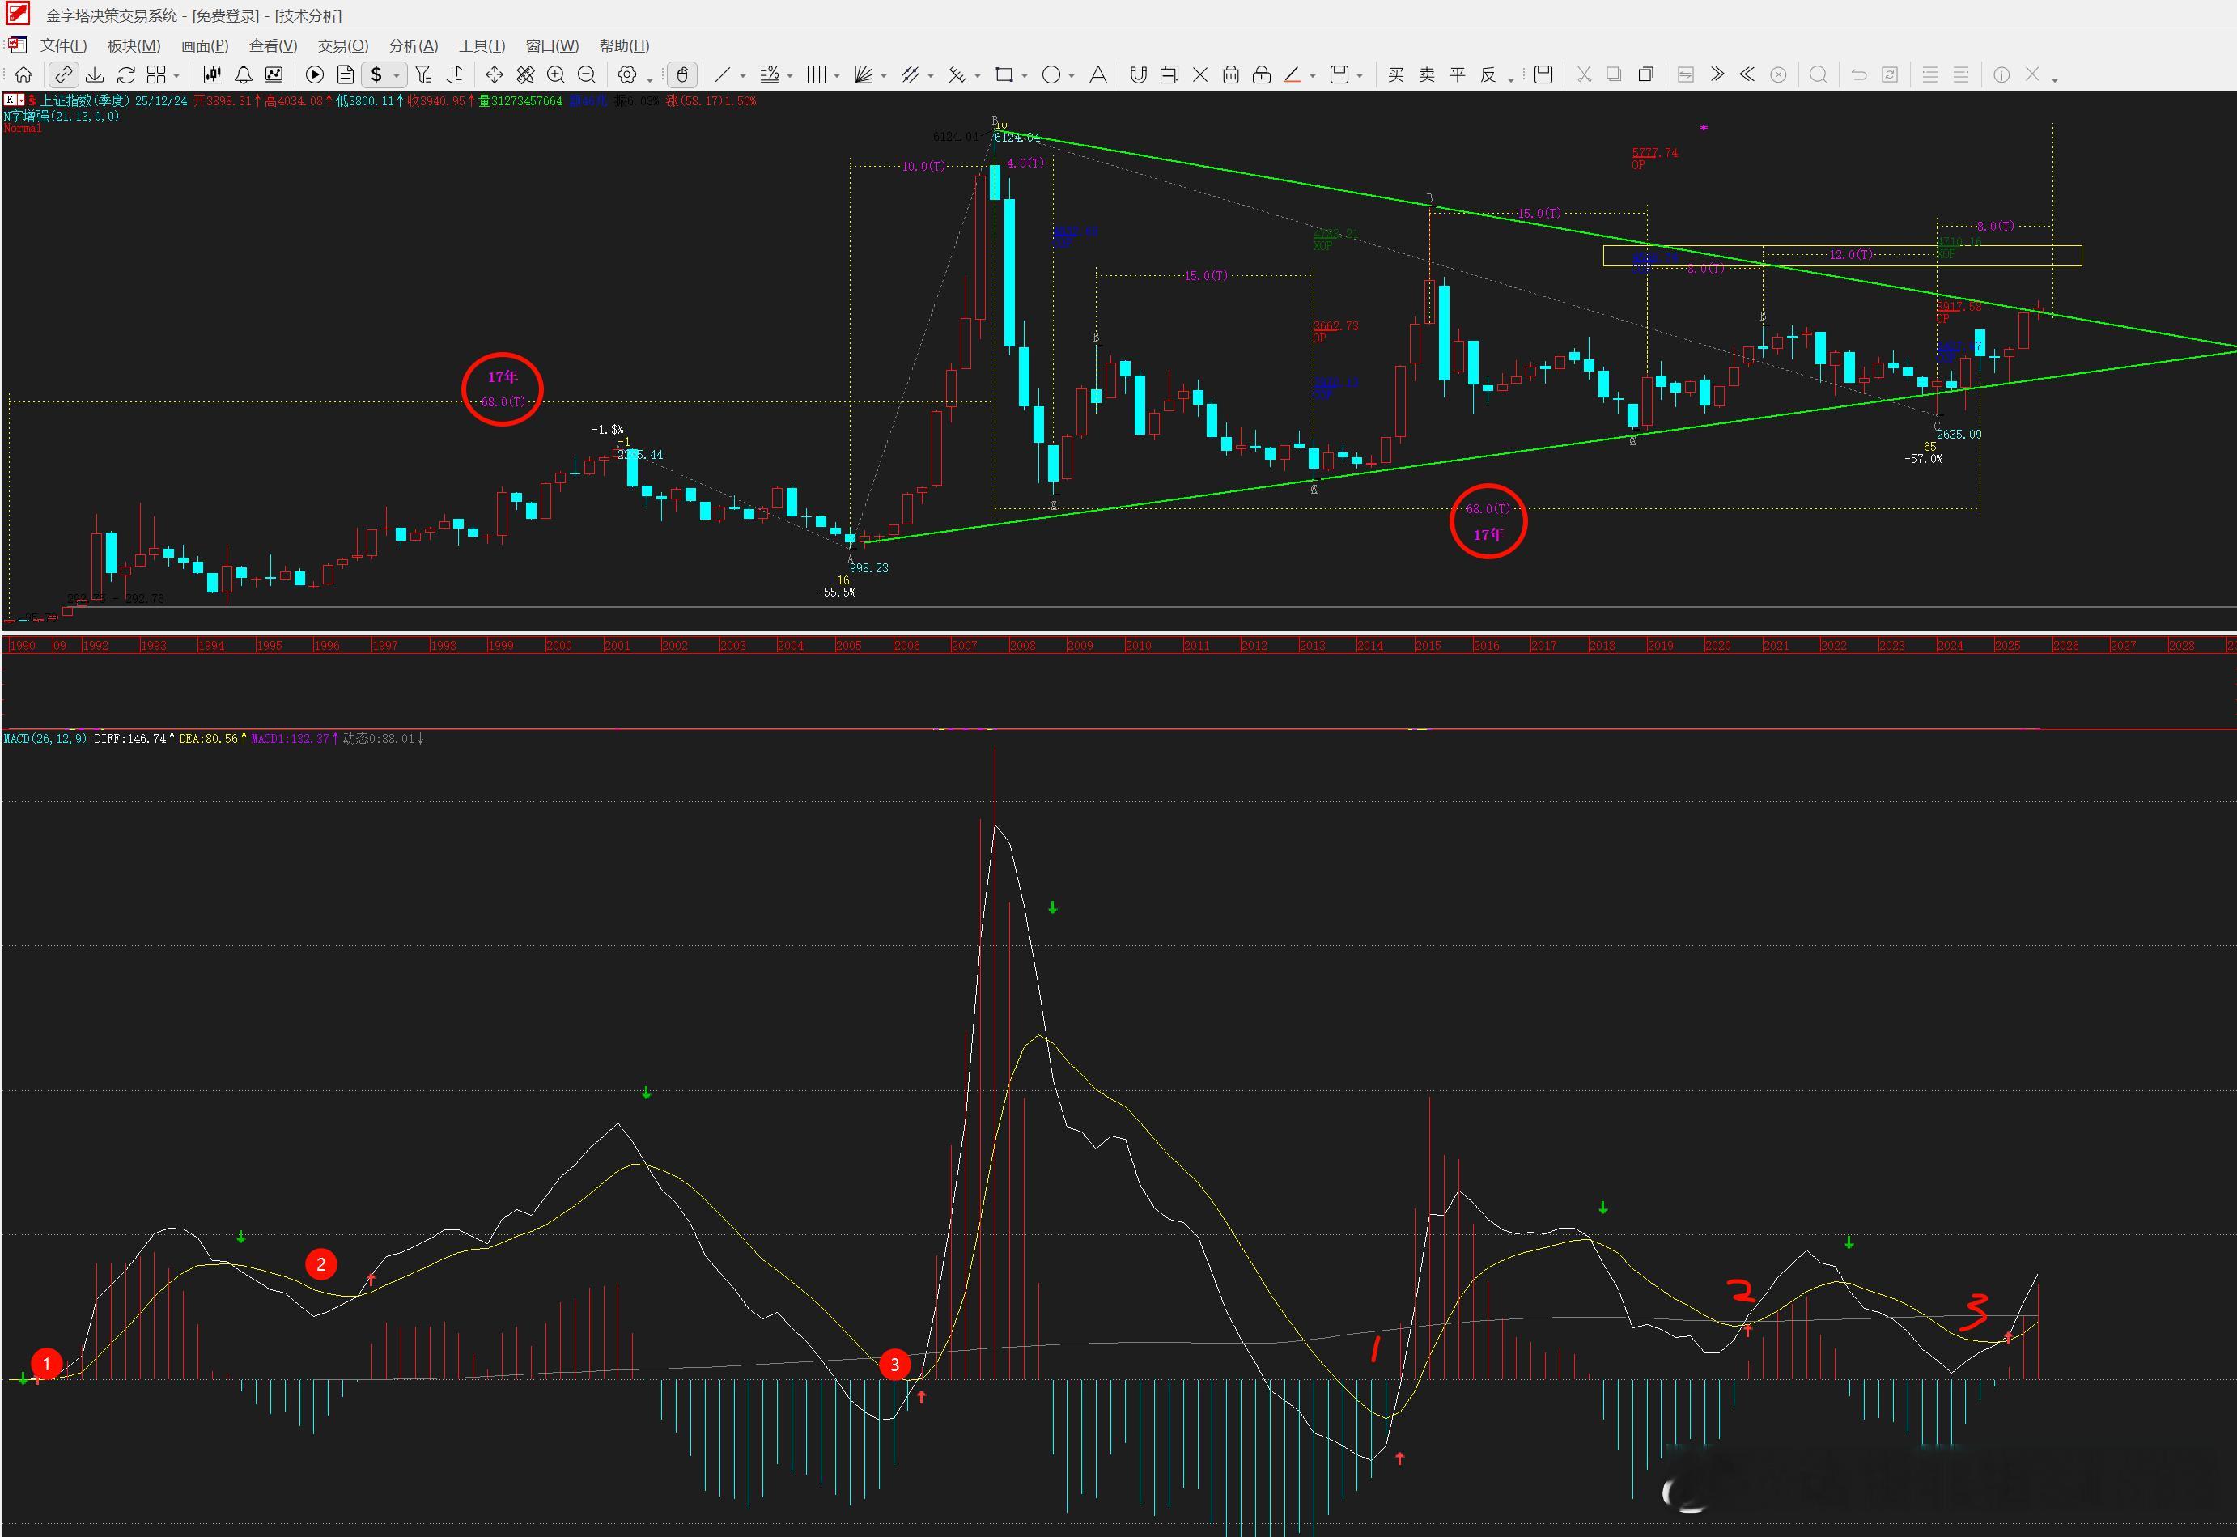
Task: Click the trash can delete drawings icon
Action: click(1231, 74)
